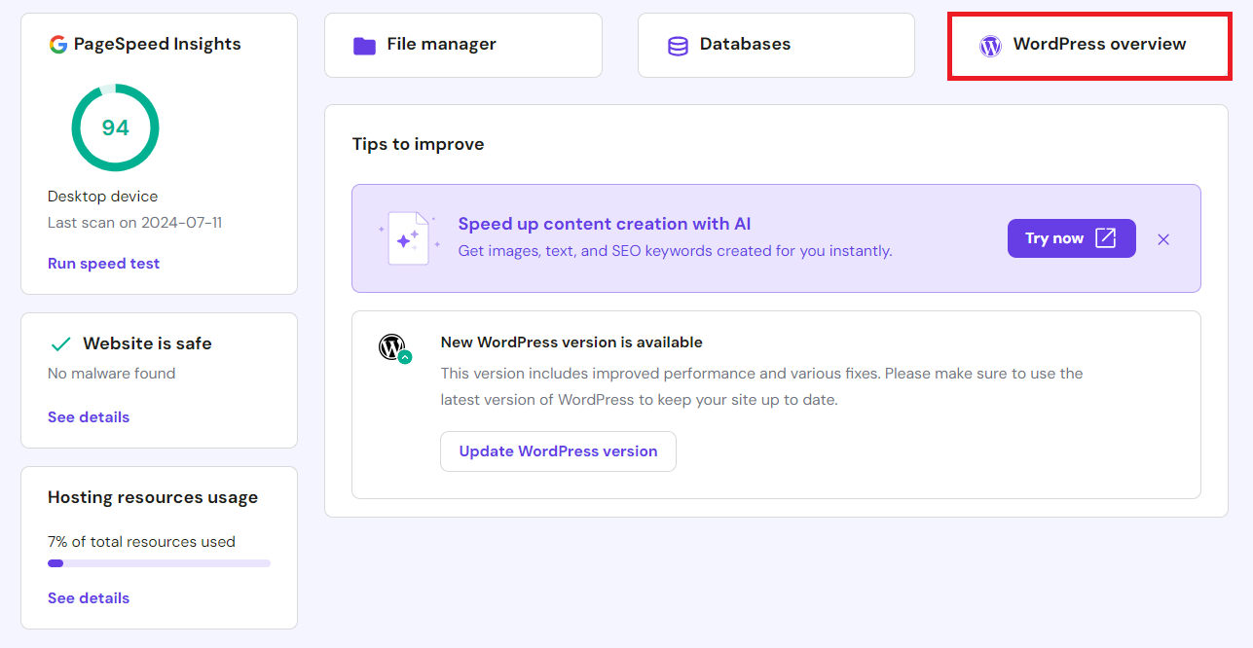The image size is (1253, 648).
Task: Select the WordPress overview tab
Action: tap(1088, 45)
